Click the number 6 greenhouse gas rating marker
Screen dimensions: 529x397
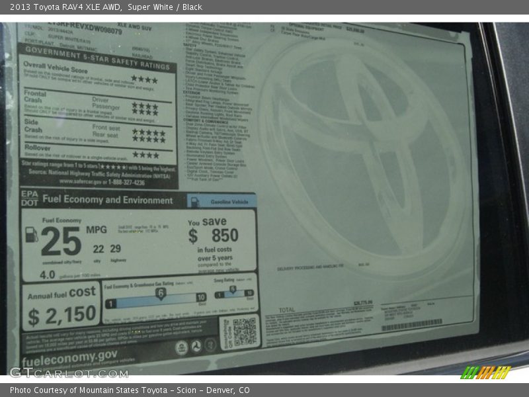(x=161, y=294)
